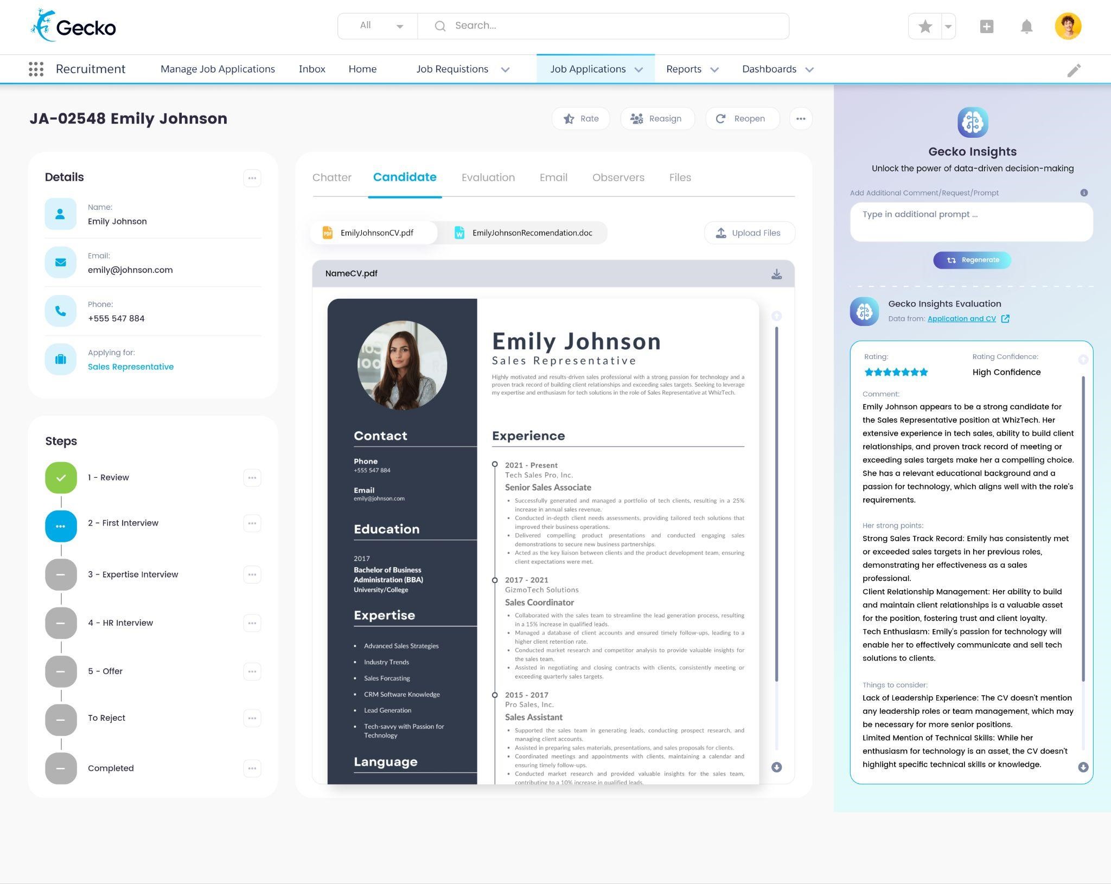This screenshot has width=1111, height=884.
Task: Open the All search filter dropdown
Action: pyautogui.click(x=378, y=26)
